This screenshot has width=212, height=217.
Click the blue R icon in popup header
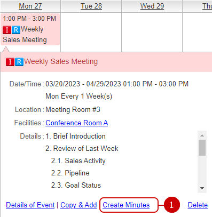(x=19, y=62)
